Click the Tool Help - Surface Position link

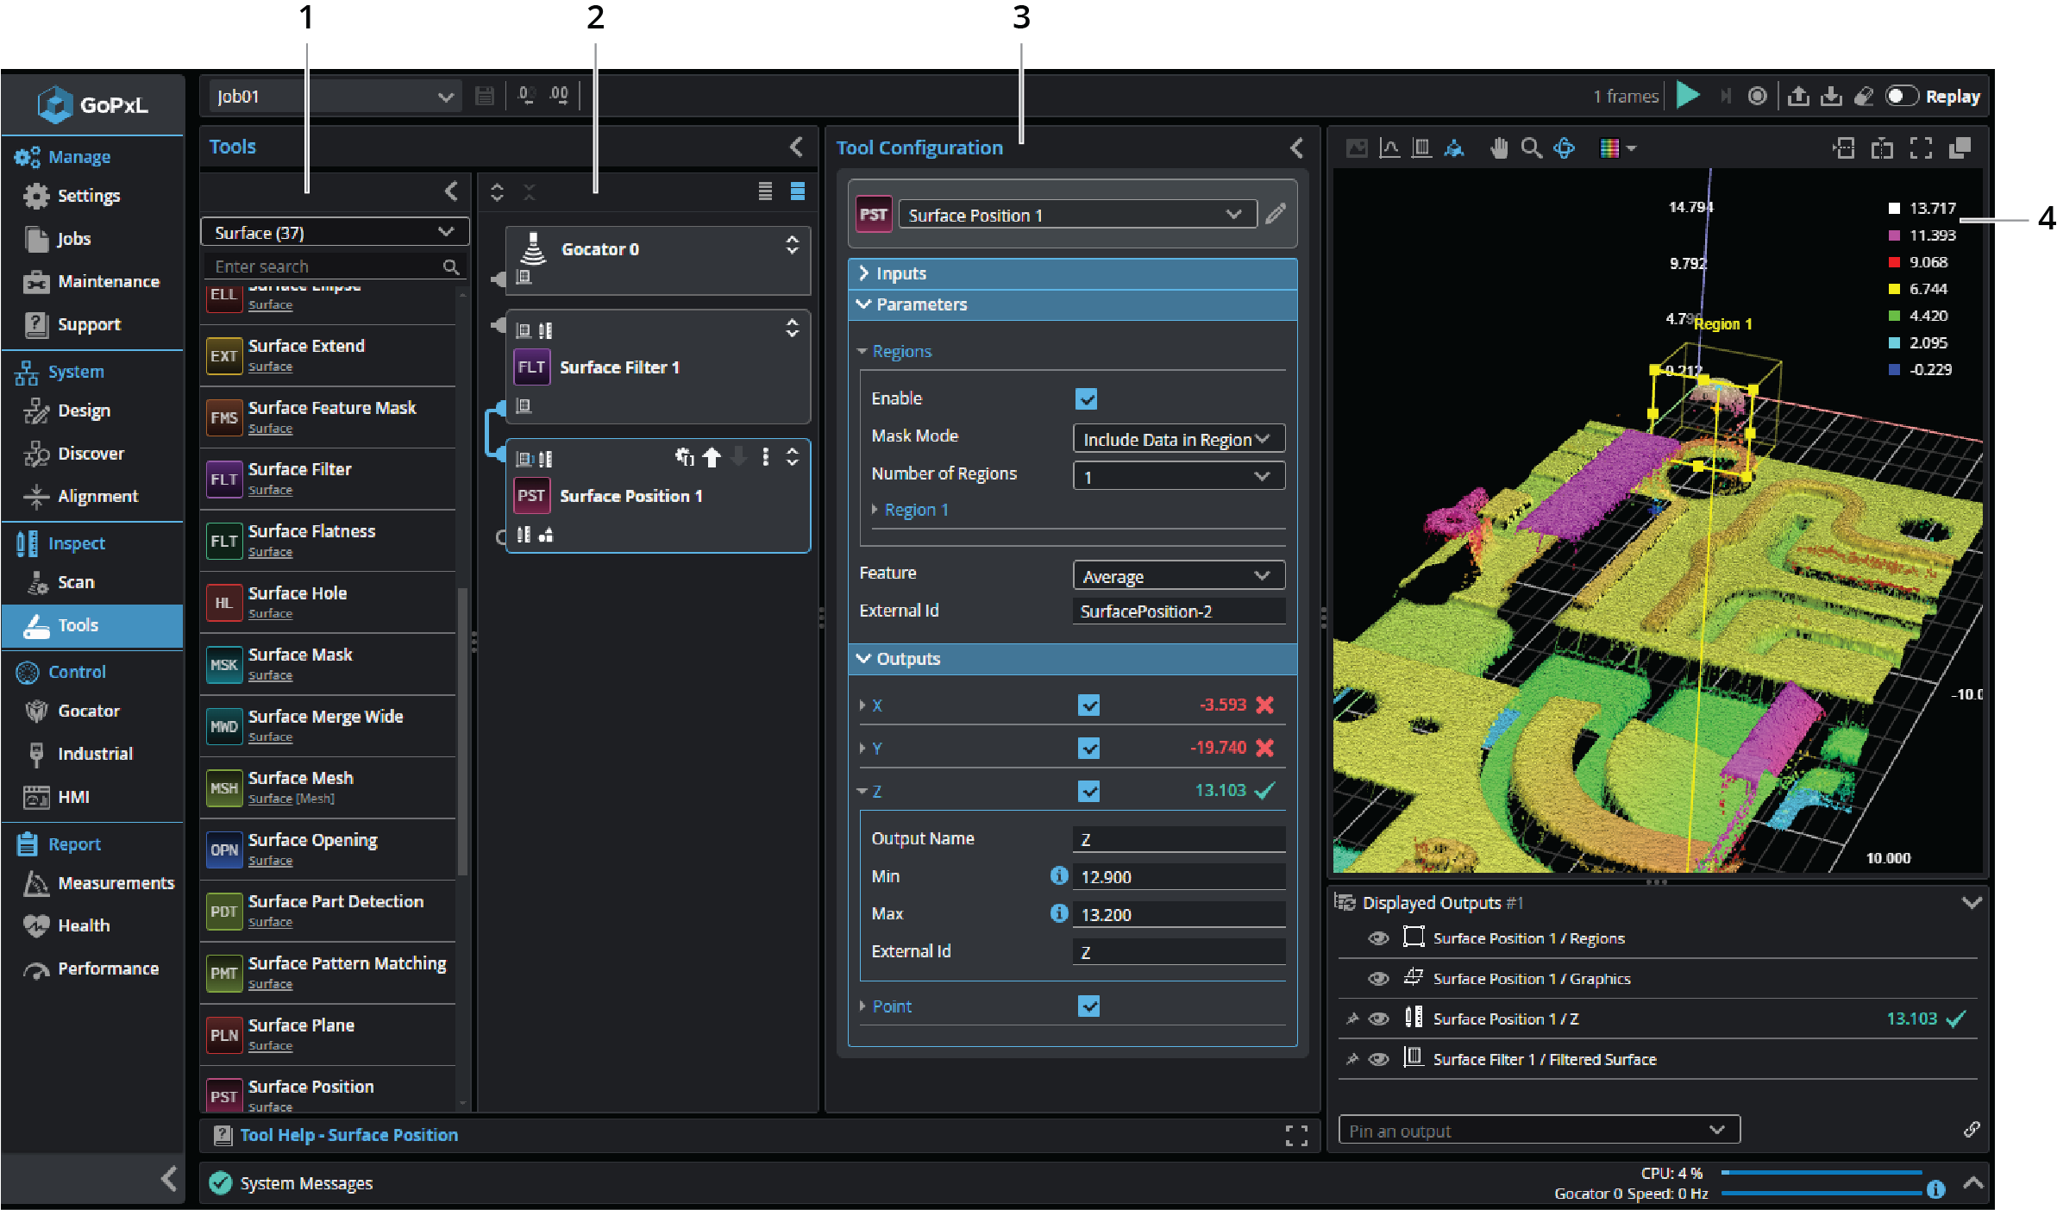coord(348,1135)
